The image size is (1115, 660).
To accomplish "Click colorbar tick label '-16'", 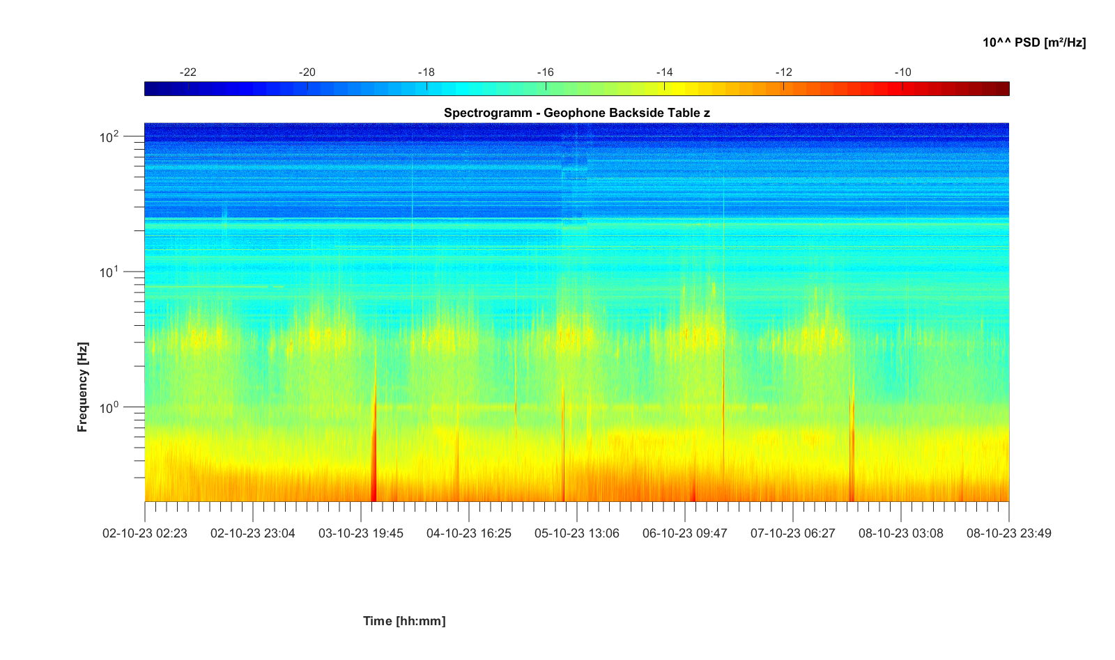I will (x=545, y=72).
